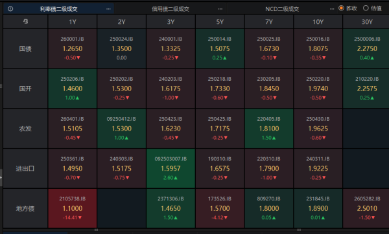Viewport: 389px width, 234px height.
Task: Select the 农发 row label
Action: (x=25, y=129)
